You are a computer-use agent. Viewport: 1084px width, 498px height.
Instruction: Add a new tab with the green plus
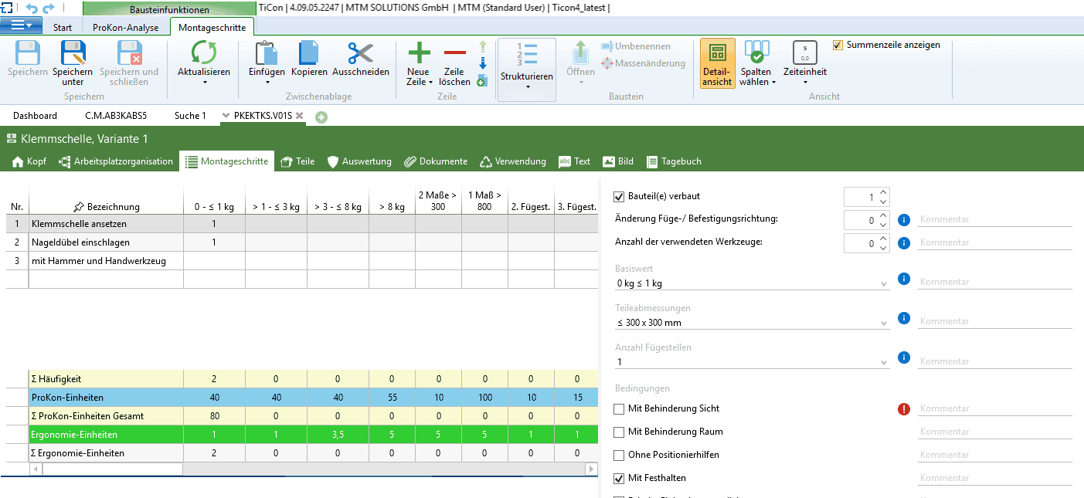point(321,117)
